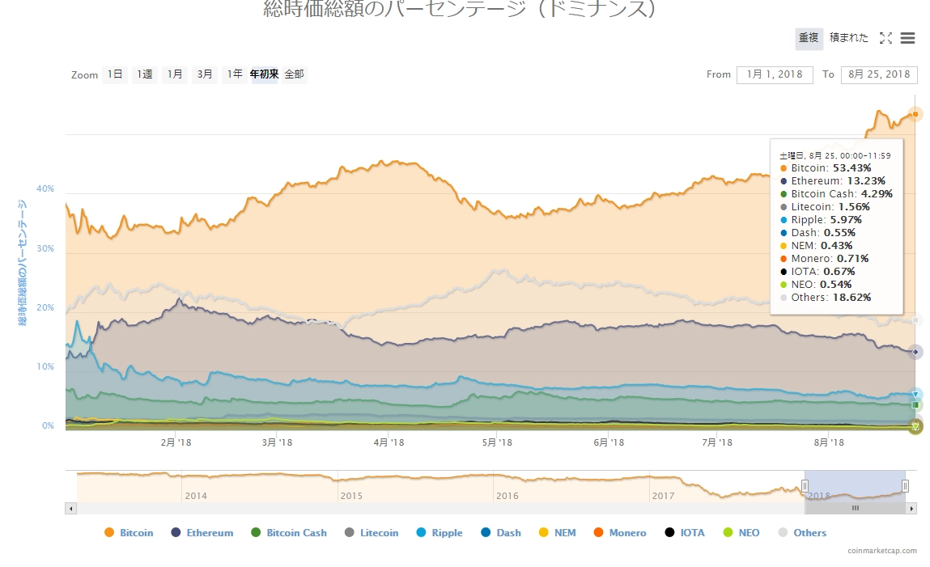This screenshot has width=930, height=567.
Task: Select the 重複 overlap view mode
Action: click(809, 38)
